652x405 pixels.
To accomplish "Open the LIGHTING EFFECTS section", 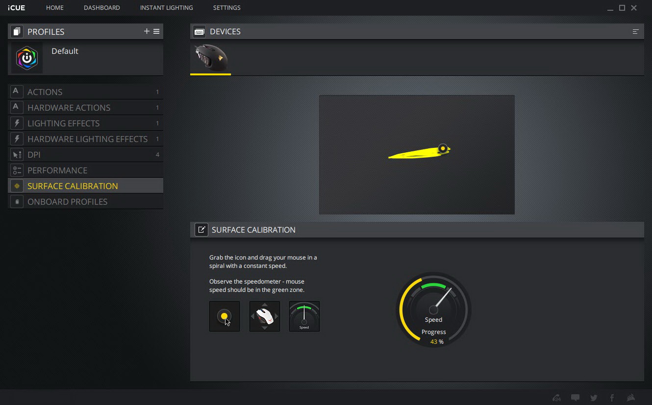I will tap(86, 123).
